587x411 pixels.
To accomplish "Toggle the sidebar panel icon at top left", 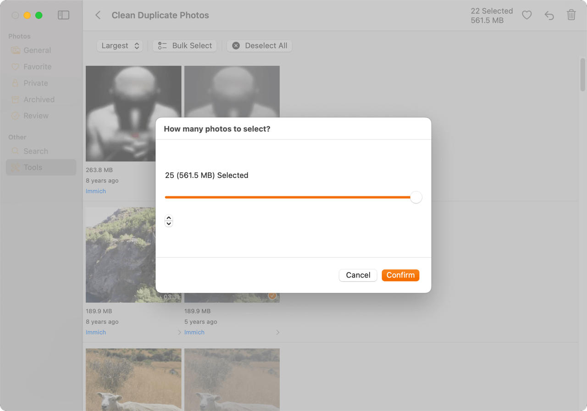I will tap(63, 15).
